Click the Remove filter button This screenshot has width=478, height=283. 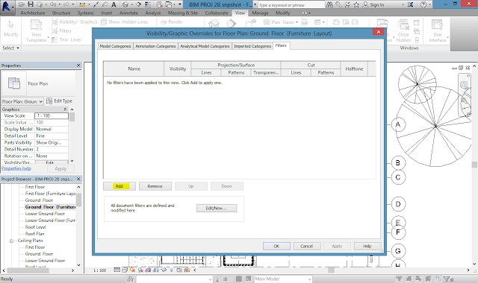click(x=155, y=186)
